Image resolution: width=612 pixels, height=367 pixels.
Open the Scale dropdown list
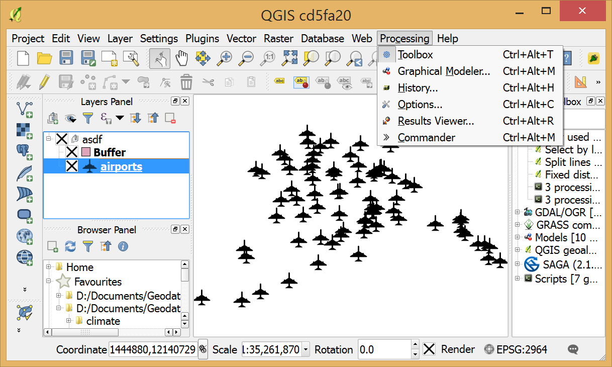(305, 349)
